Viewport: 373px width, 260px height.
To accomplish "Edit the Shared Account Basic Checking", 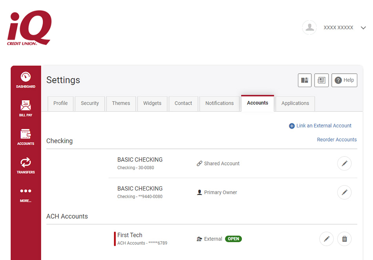I will pos(344,164).
